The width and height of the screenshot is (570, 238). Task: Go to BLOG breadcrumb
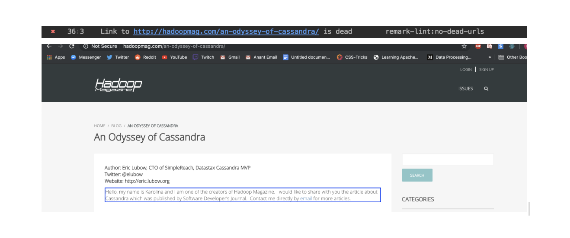[x=116, y=126]
